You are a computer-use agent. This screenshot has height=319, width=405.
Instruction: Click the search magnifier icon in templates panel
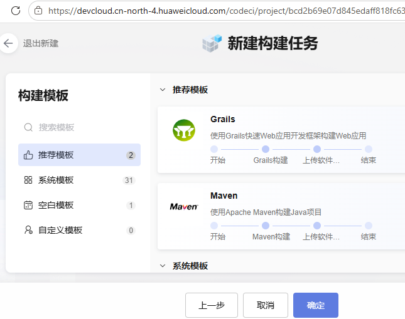tap(28, 127)
